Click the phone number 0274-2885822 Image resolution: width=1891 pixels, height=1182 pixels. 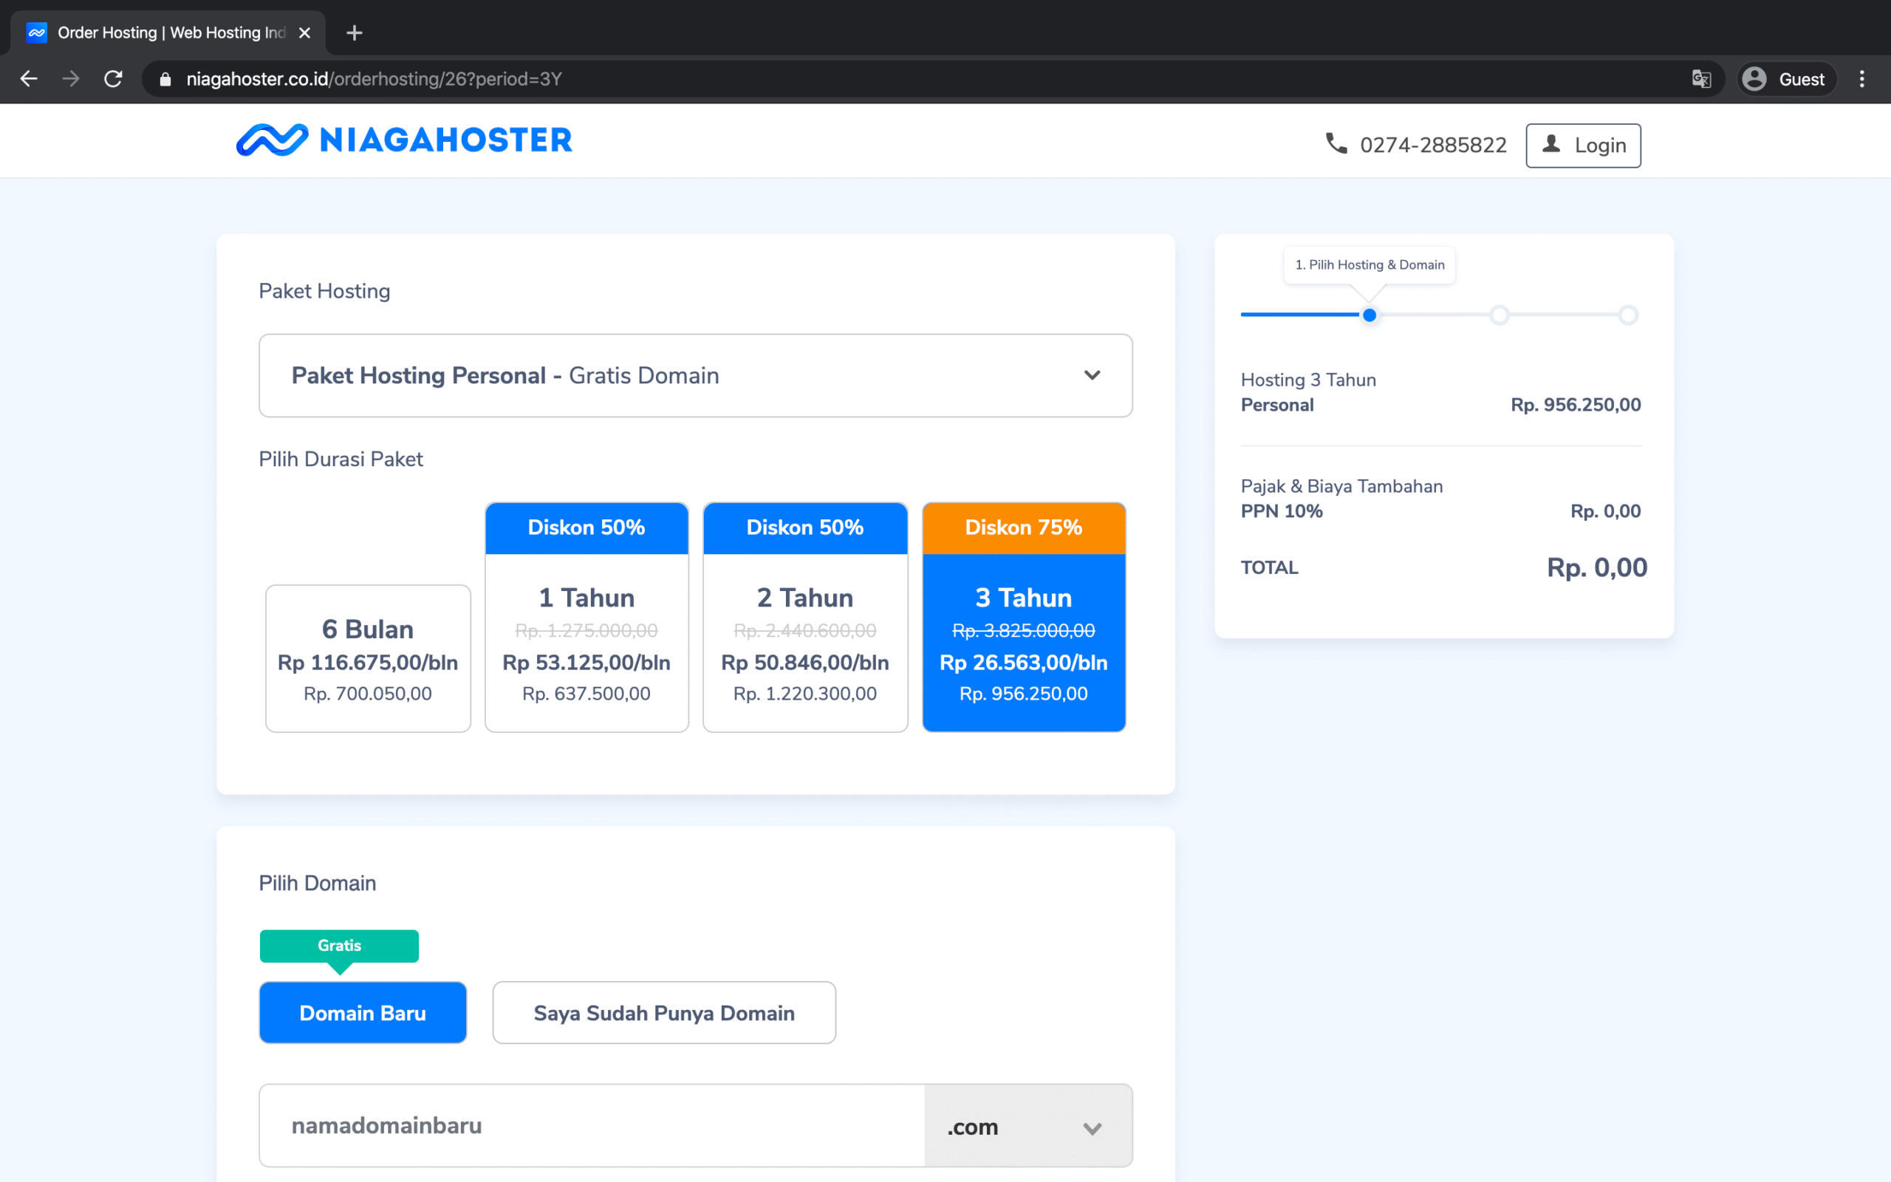(x=1433, y=146)
